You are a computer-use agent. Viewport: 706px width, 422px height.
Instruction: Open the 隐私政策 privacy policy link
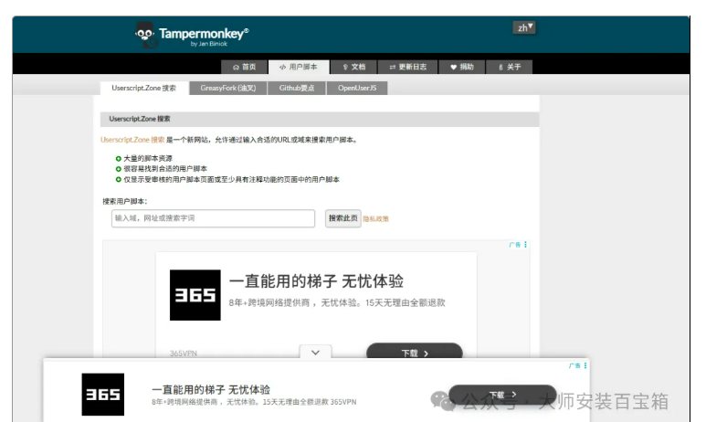point(375,219)
